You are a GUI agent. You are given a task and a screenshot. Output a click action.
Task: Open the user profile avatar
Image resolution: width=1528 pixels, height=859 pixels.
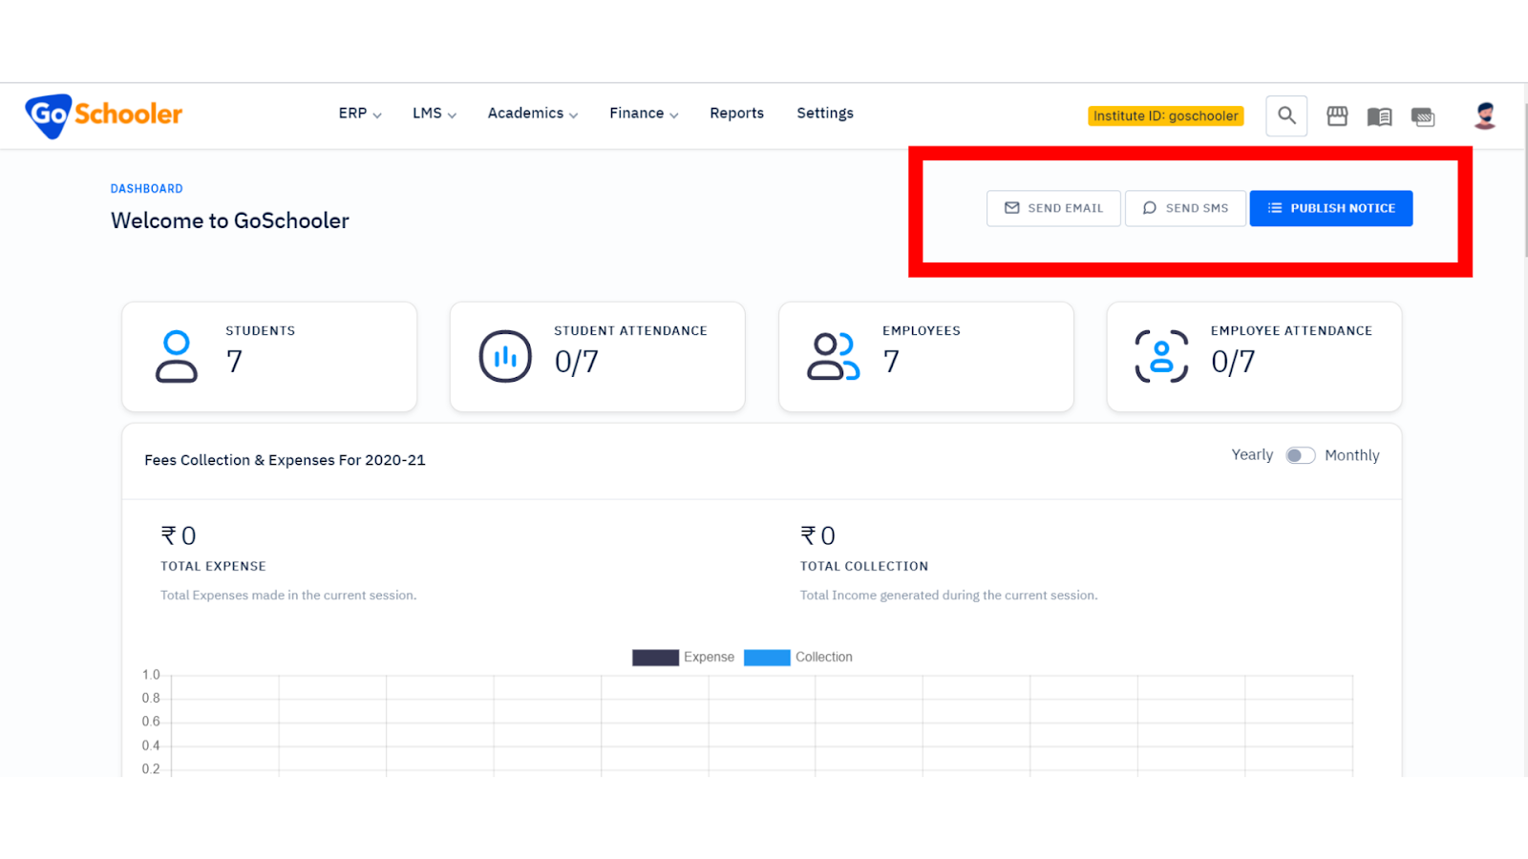[x=1484, y=115]
